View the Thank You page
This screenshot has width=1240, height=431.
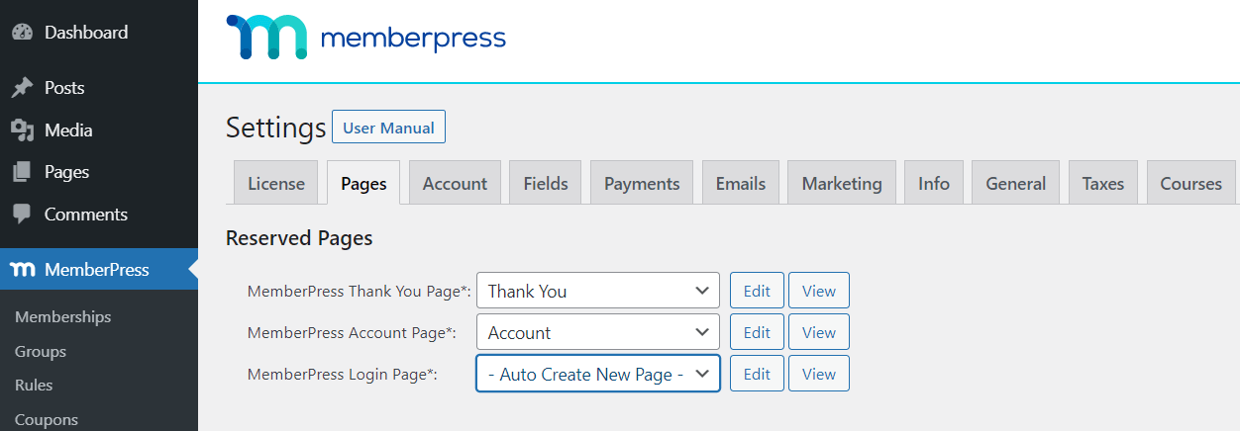[819, 291]
